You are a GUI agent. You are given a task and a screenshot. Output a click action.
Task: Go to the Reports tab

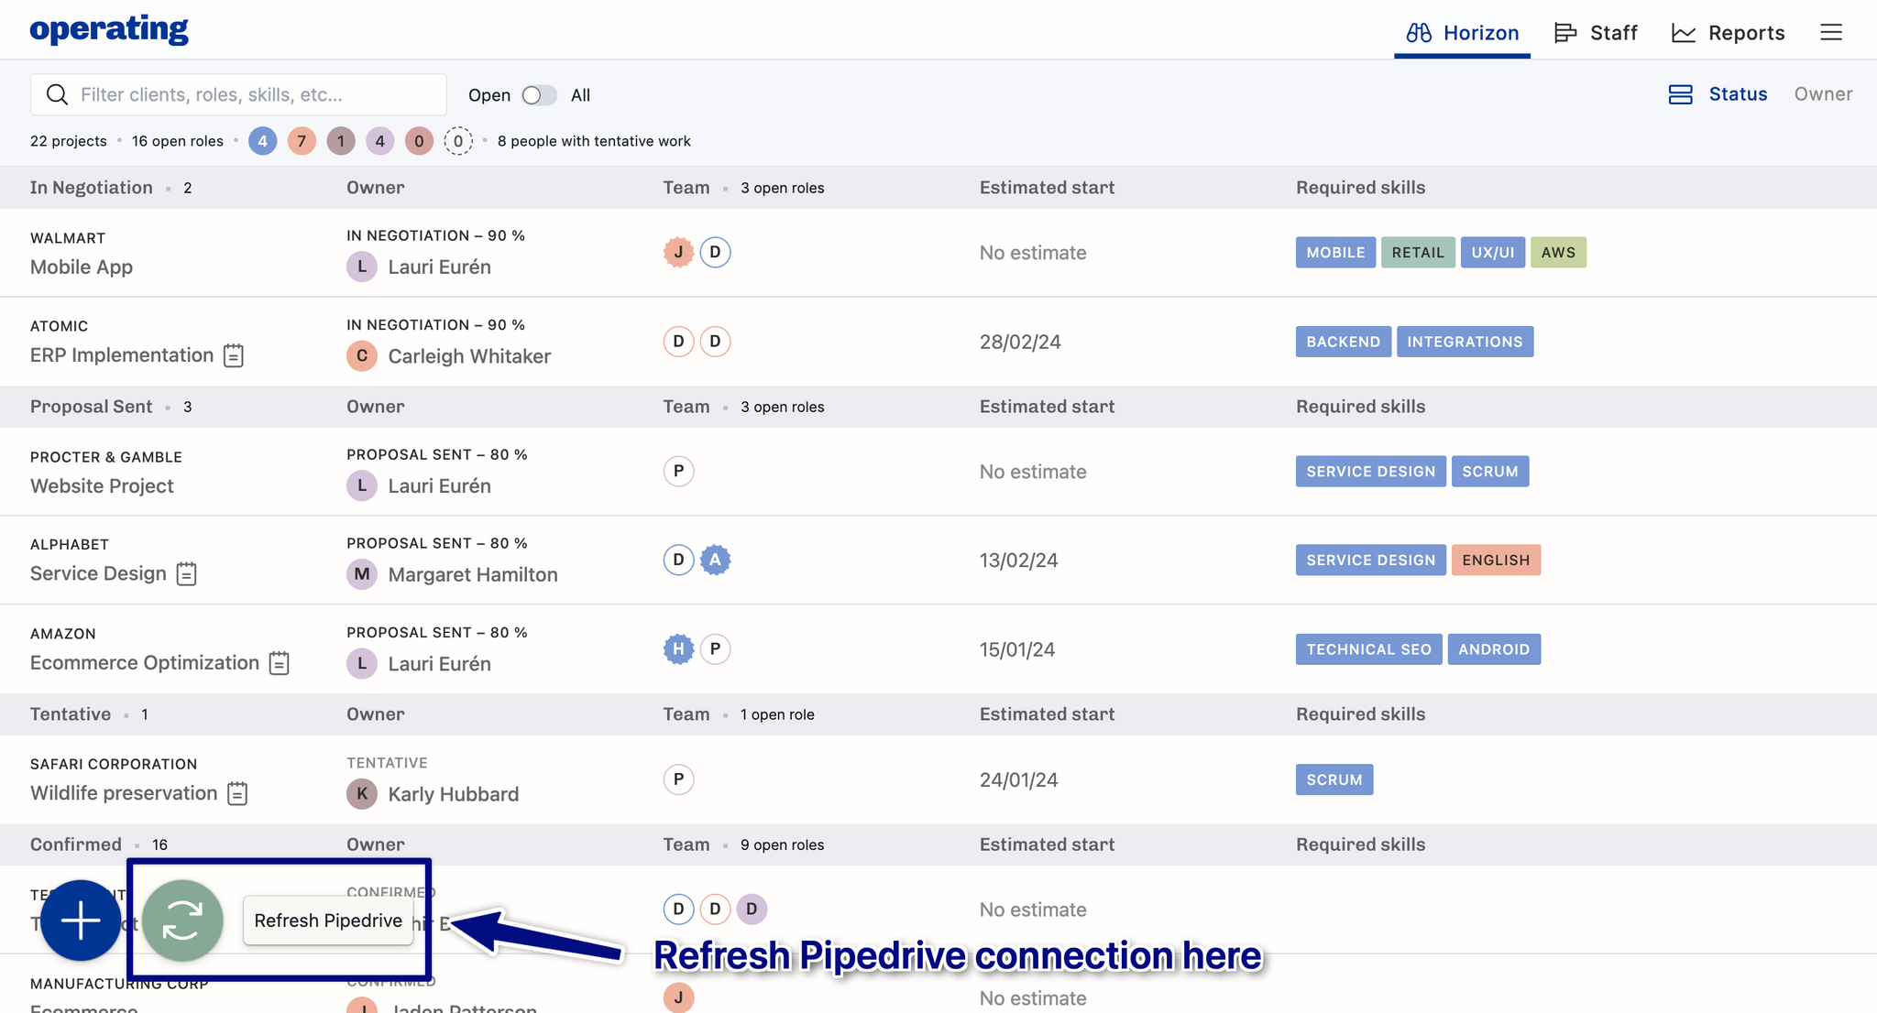tap(1729, 33)
